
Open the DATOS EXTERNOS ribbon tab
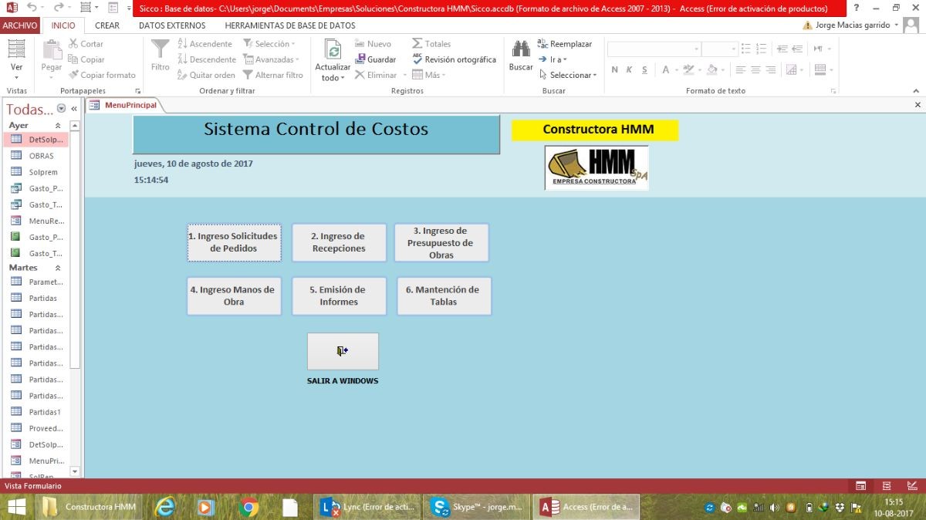click(172, 25)
